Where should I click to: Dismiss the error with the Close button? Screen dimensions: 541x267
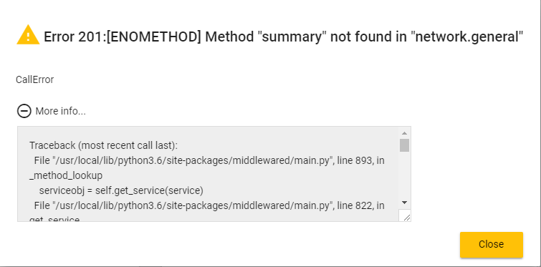pyautogui.click(x=492, y=245)
